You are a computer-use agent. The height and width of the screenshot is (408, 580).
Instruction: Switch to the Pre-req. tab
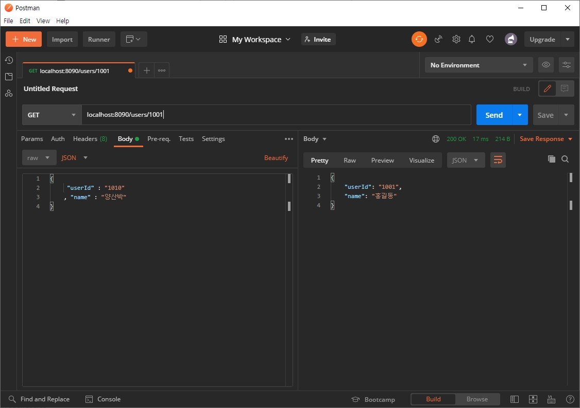(x=159, y=139)
